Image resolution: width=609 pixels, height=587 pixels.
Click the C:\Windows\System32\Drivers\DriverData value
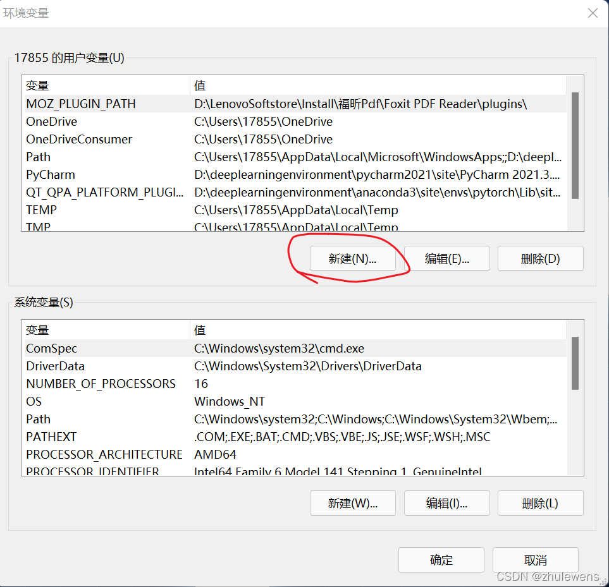[307, 366]
